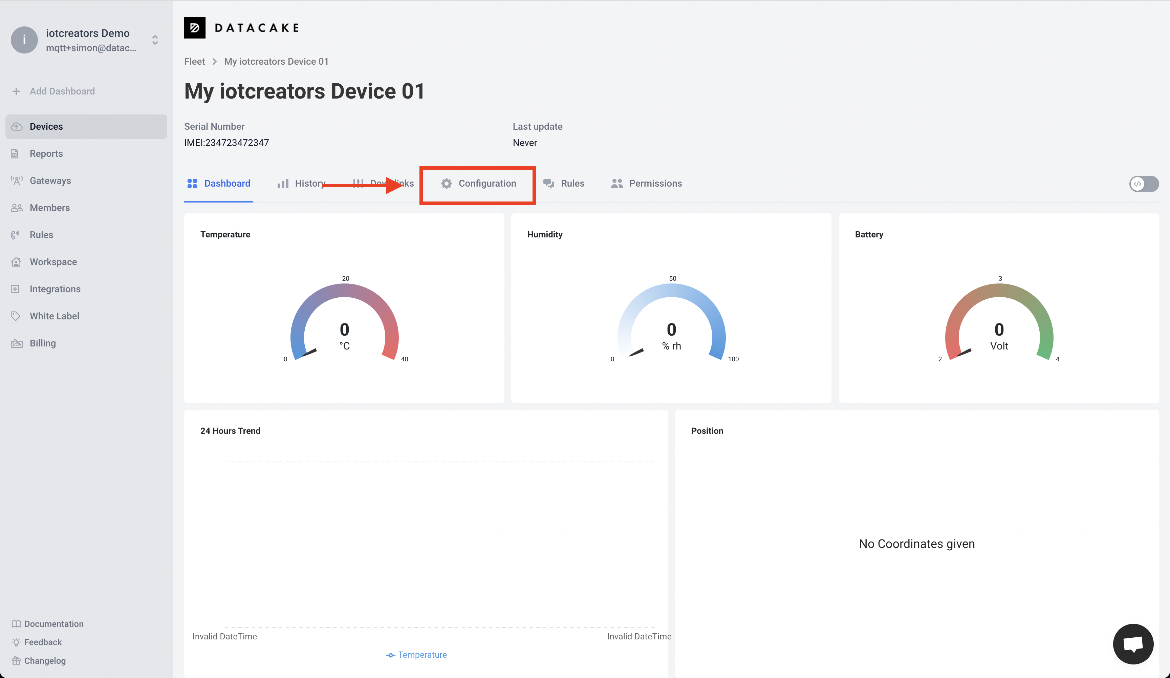Screen dimensions: 1170x678
Task: Click the 24 Hours Trend title
Action: click(230, 431)
